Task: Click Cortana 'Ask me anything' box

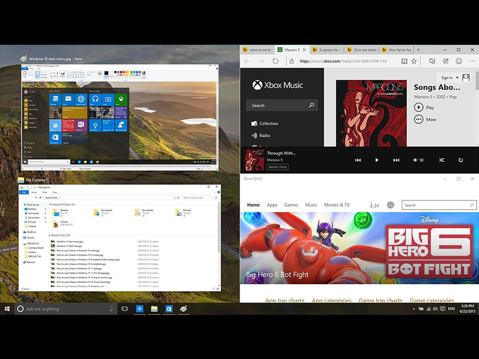Action: pyautogui.click(x=66, y=309)
